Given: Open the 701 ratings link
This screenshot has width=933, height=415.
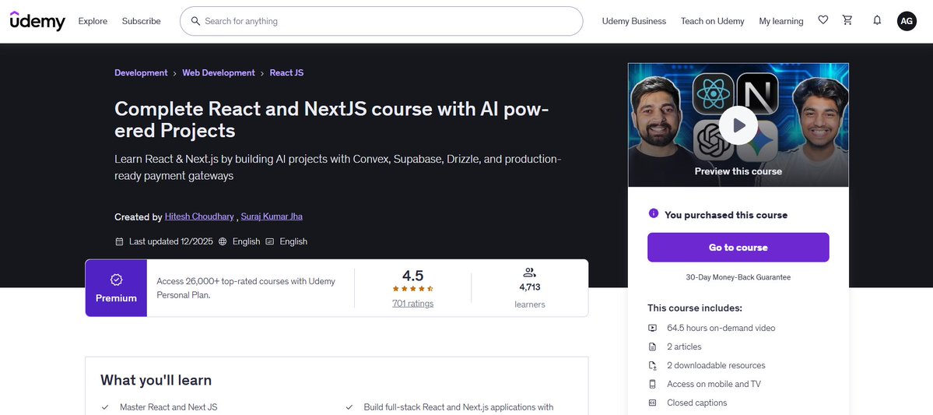Looking at the screenshot, I should 413,304.
